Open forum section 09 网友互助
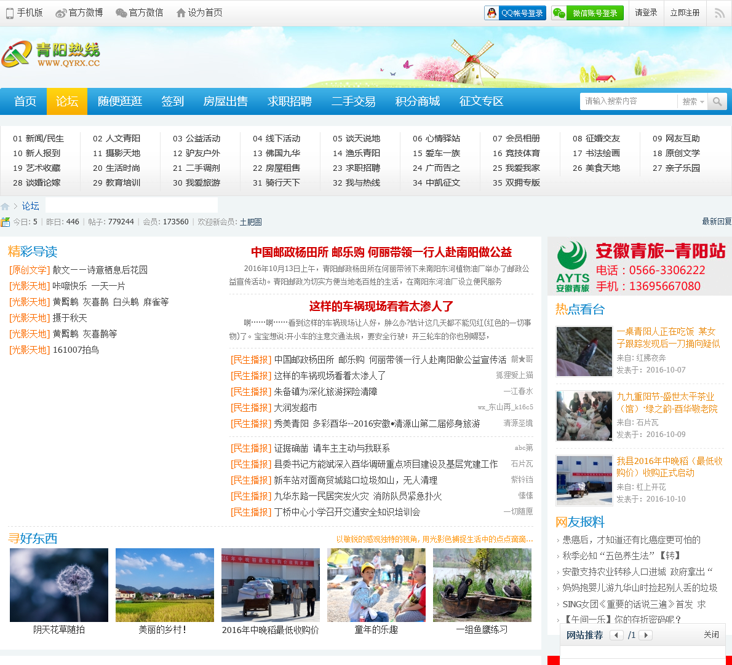This screenshot has width=732, height=665. tap(676, 138)
